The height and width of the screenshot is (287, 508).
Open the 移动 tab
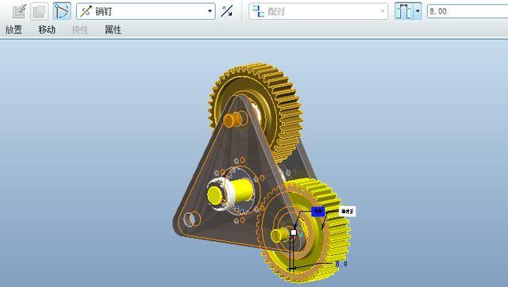point(47,30)
